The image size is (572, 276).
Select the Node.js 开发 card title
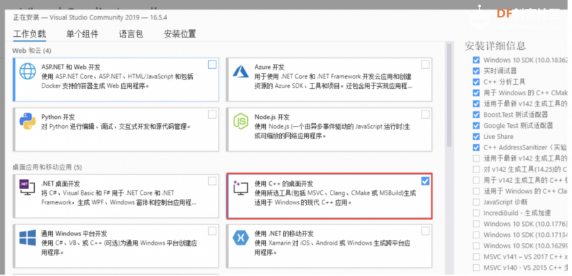[272, 117]
